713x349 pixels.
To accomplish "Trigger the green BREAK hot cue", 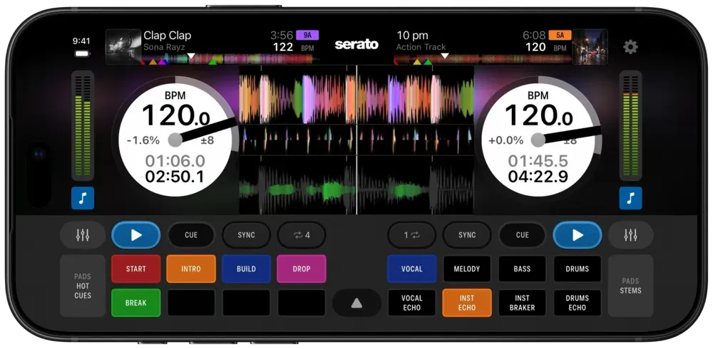I will (x=136, y=303).
